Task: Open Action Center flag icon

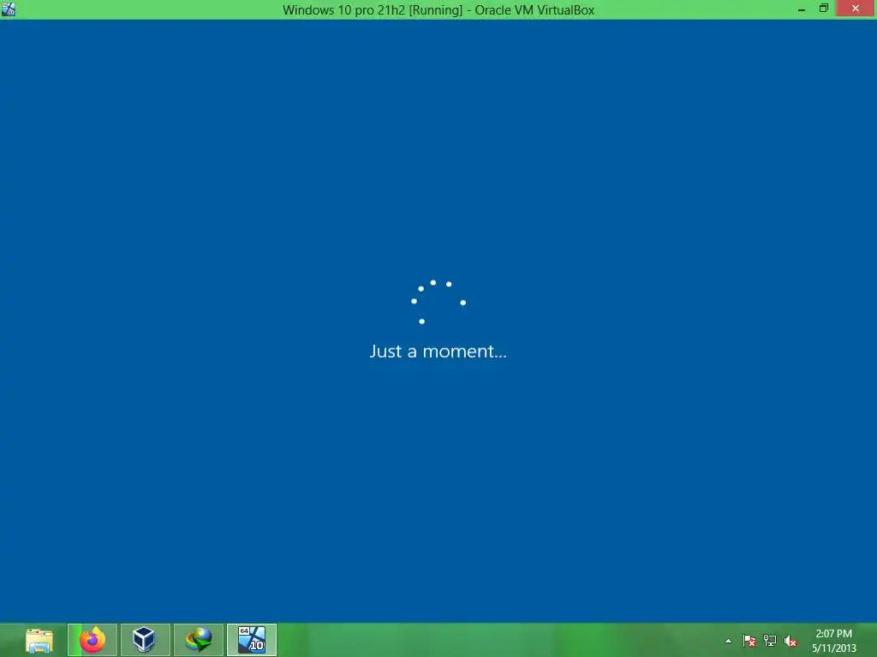Action: pyautogui.click(x=749, y=641)
